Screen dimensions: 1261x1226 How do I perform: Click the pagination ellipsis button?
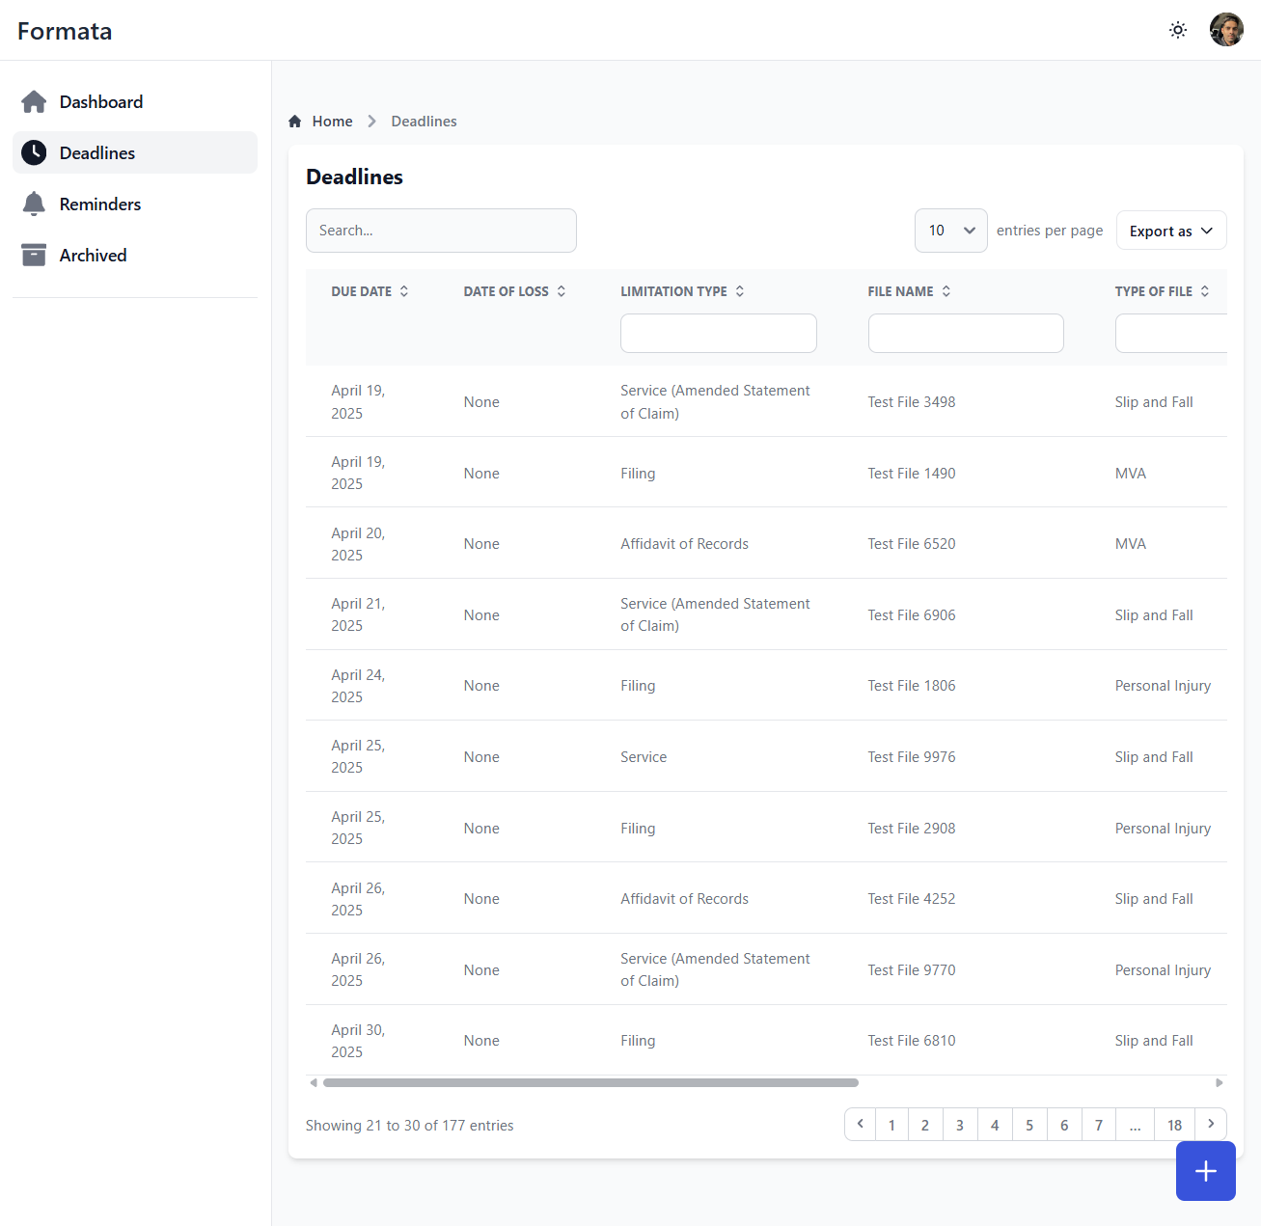click(x=1136, y=1125)
